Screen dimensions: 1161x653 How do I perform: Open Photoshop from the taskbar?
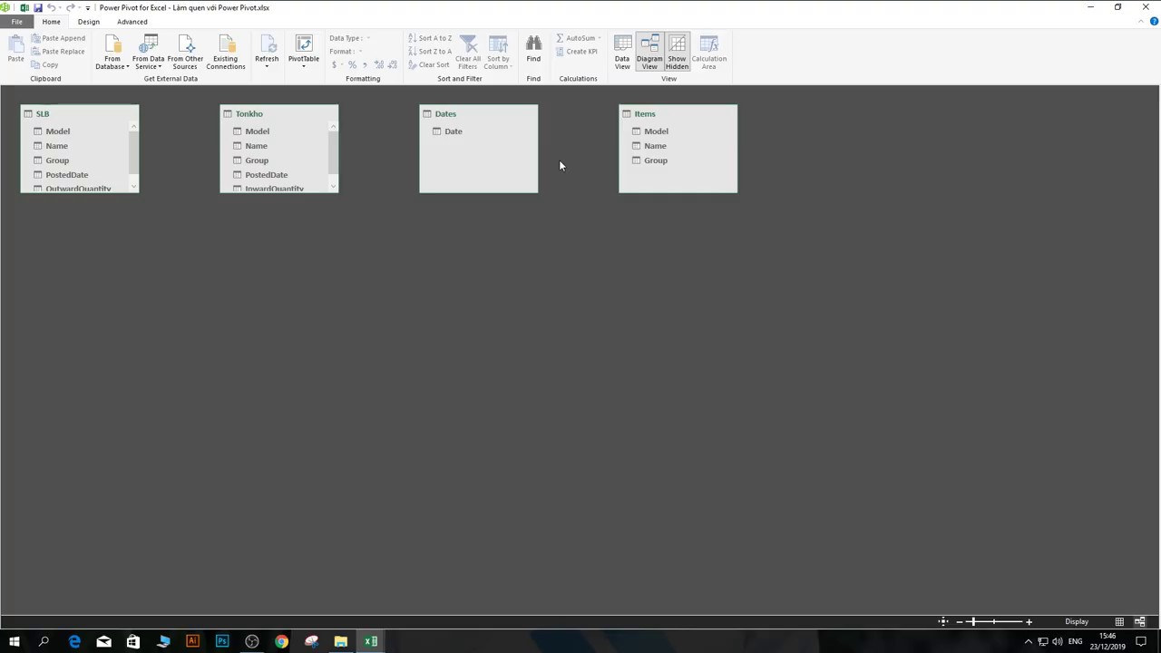(x=222, y=641)
